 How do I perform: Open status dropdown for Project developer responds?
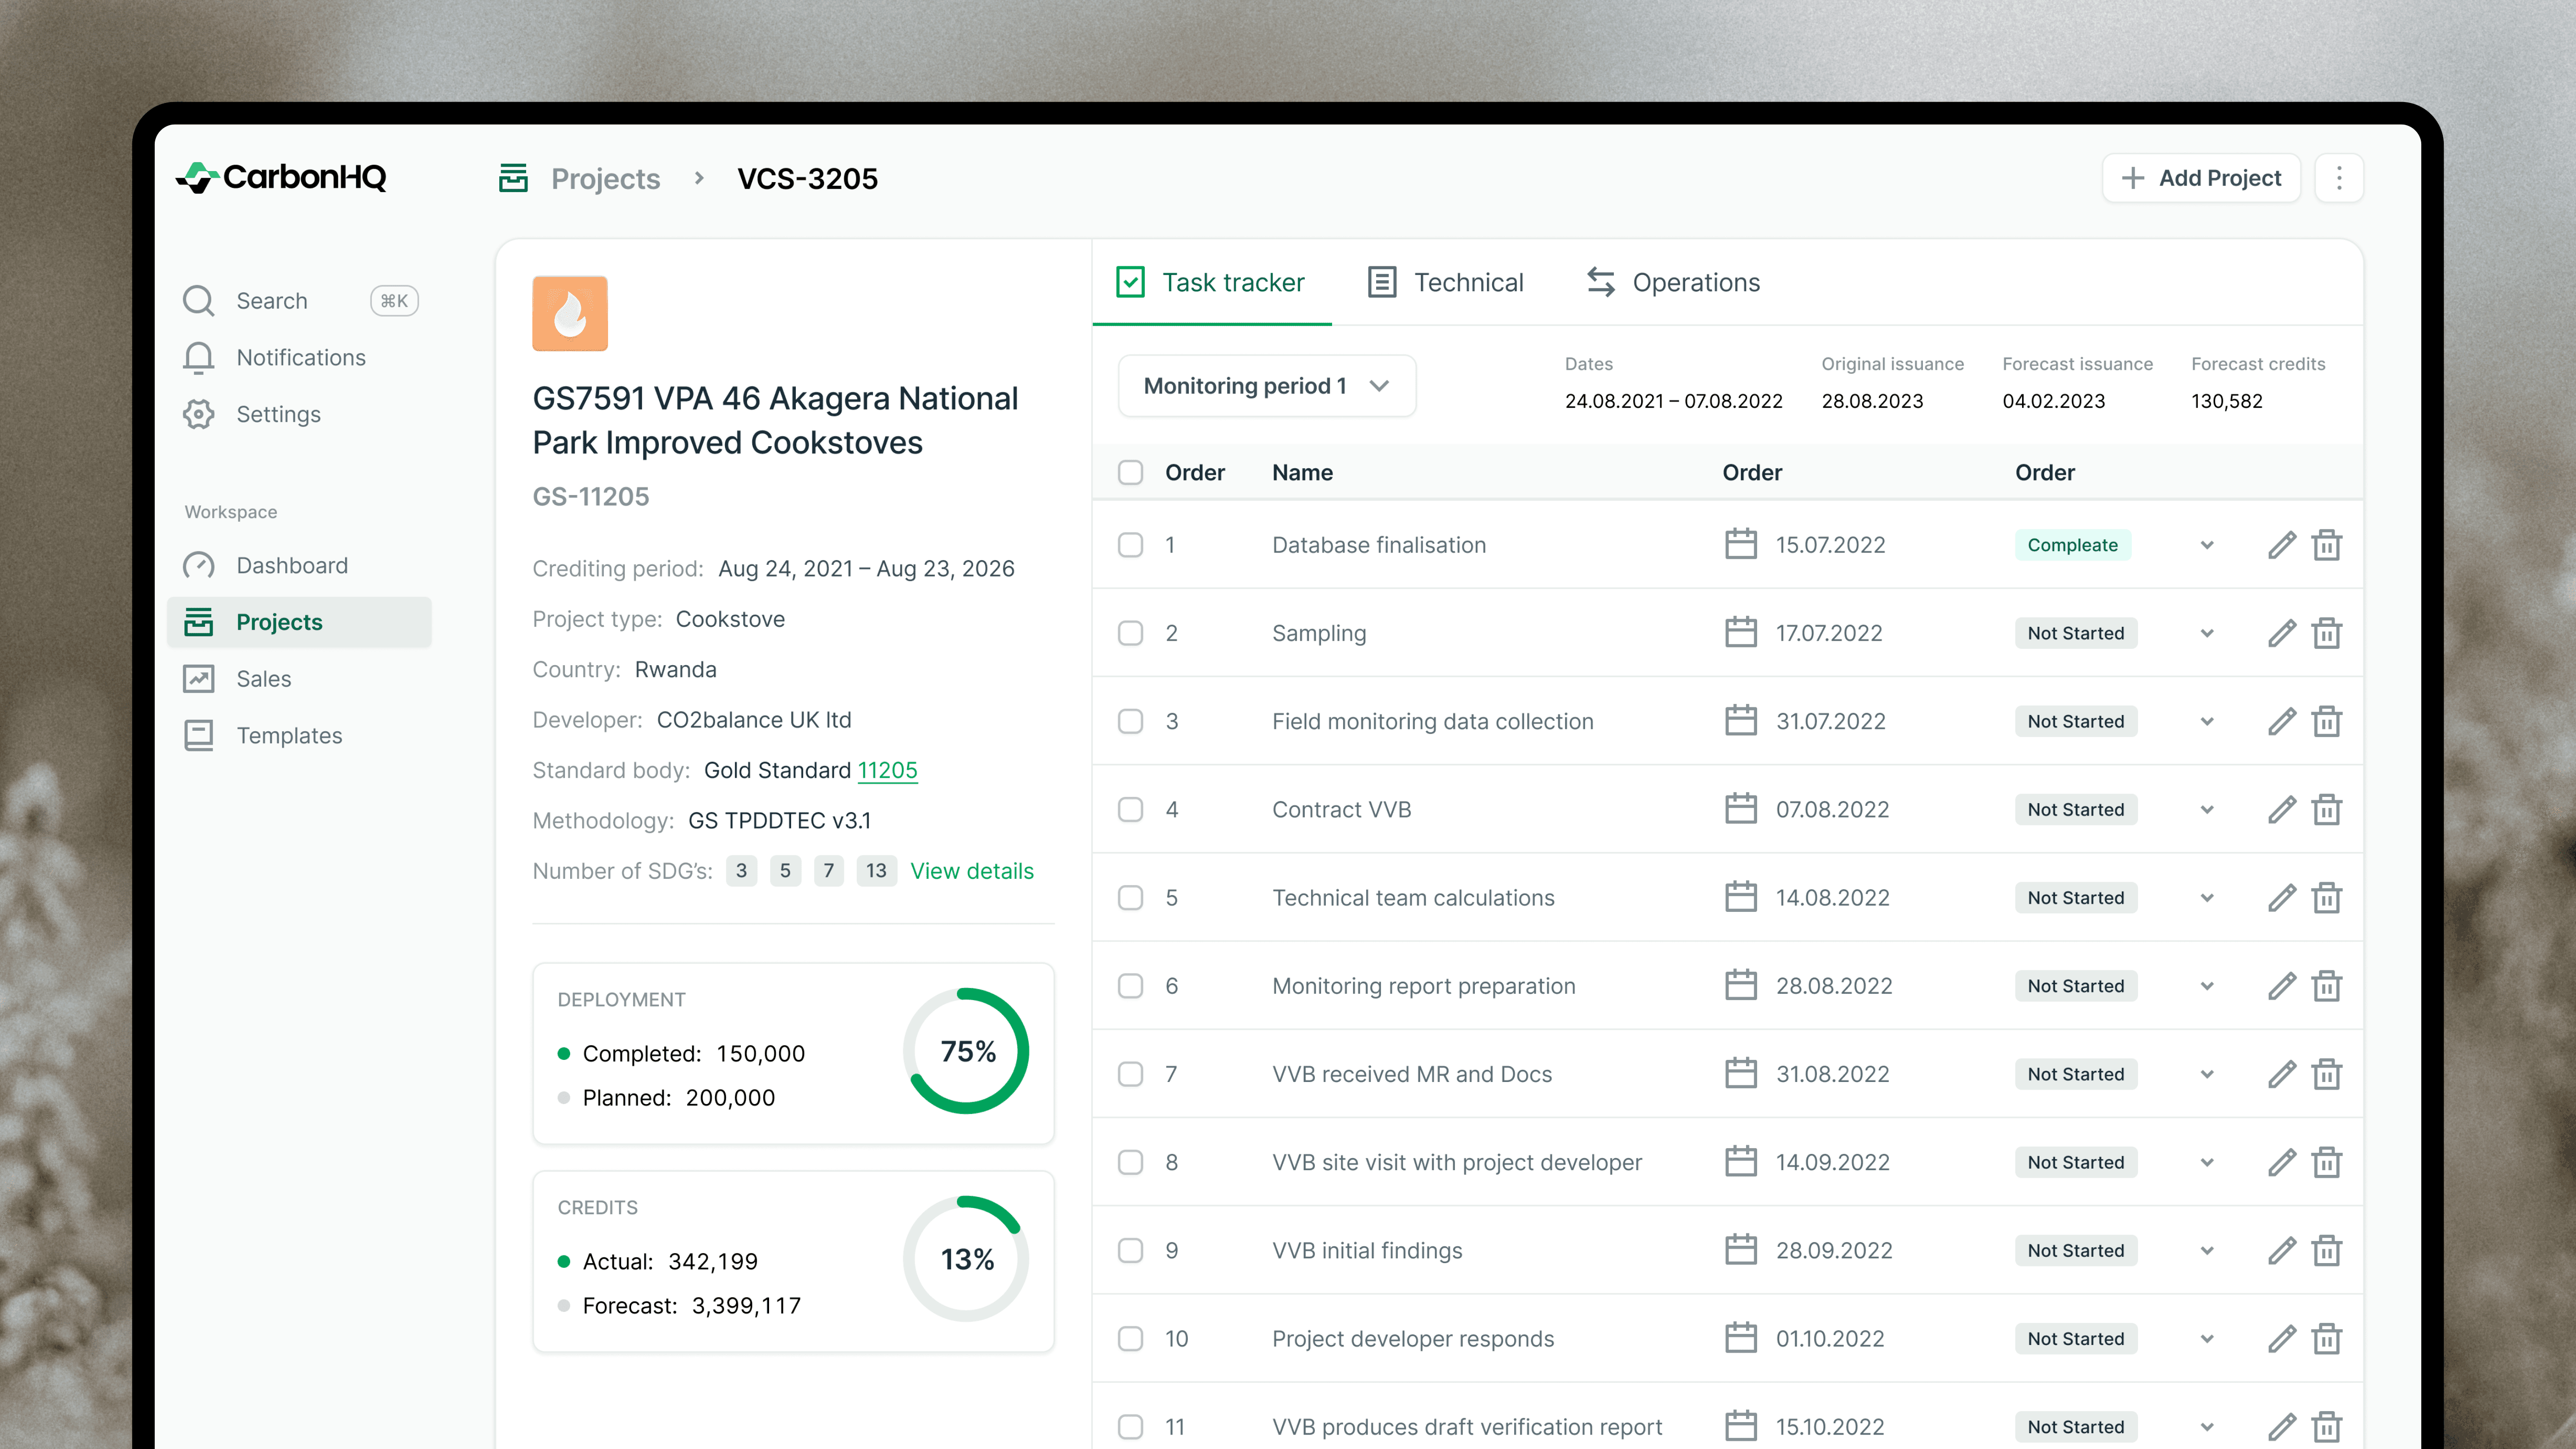pyautogui.click(x=2207, y=1338)
